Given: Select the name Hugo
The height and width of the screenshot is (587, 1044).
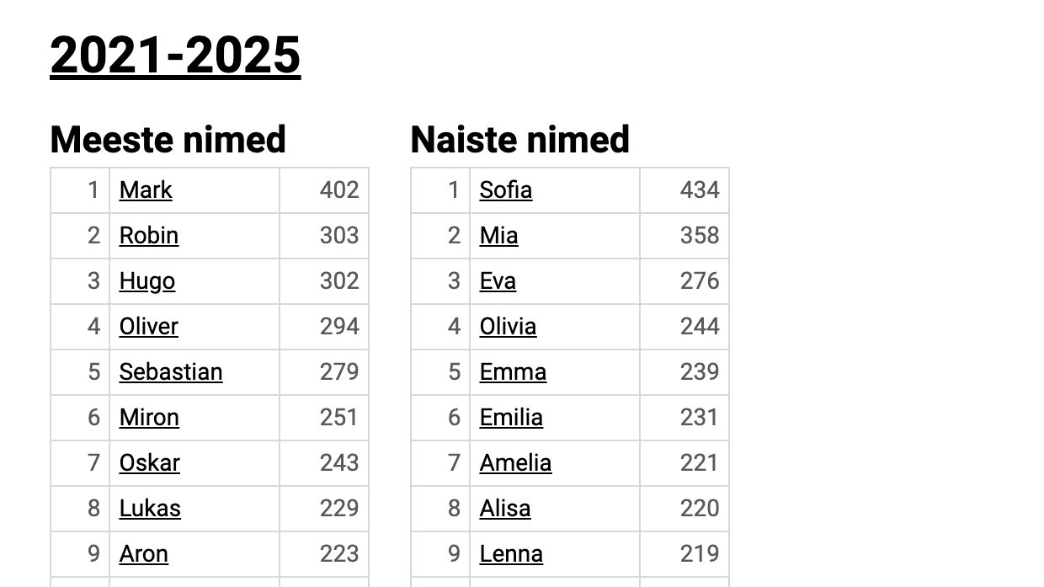Looking at the screenshot, I should point(147,281).
